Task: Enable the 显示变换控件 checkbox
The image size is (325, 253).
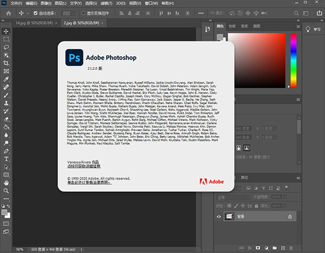Action: click(x=83, y=13)
